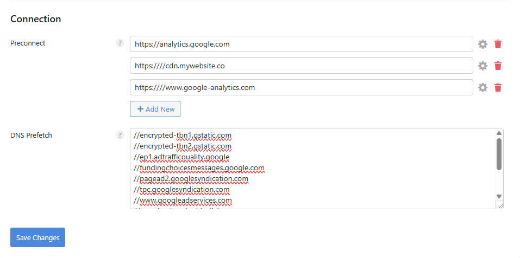
Task: Save Changes to connection settings
Action: point(37,237)
